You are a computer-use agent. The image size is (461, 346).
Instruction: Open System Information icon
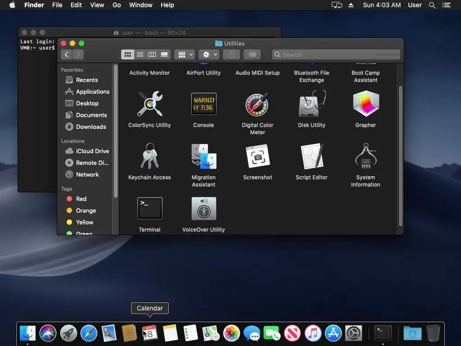366,156
